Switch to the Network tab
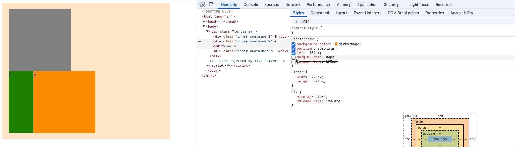515x147 pixels. point(293,5)
